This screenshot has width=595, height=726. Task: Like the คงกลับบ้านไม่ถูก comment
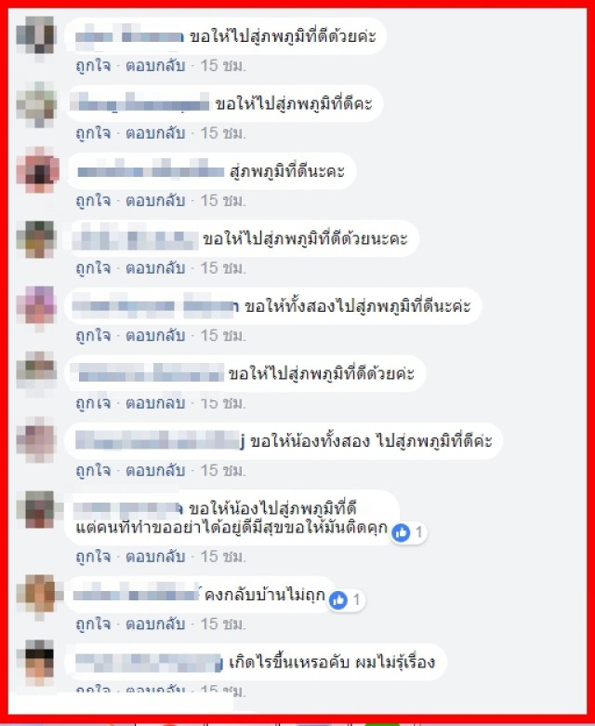pos(93,625)
